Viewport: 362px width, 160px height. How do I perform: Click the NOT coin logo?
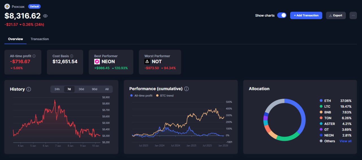pos(147,61)
